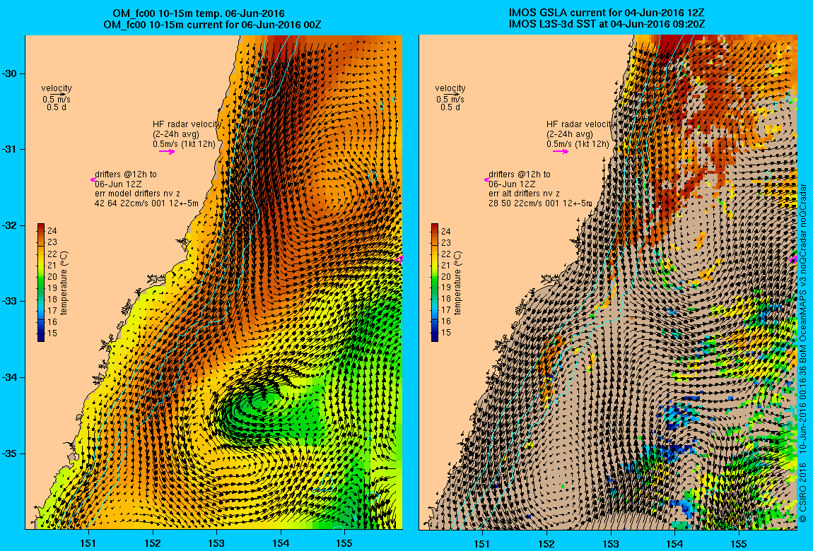Click 'err model drifters nv z' text
Viewport: 813px width, 551px height.
[137, 194]
